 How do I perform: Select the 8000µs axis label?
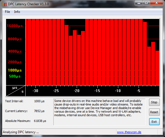pos(15,39)
